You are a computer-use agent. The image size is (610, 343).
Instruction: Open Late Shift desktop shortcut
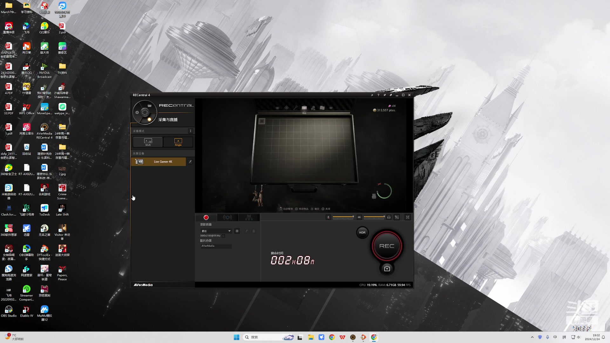(x=62, y=210)
